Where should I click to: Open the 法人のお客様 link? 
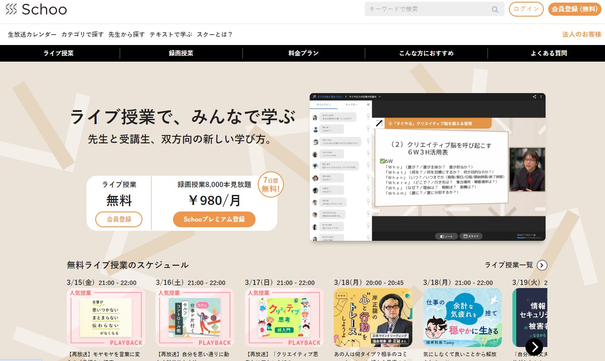tap(581, 35)
